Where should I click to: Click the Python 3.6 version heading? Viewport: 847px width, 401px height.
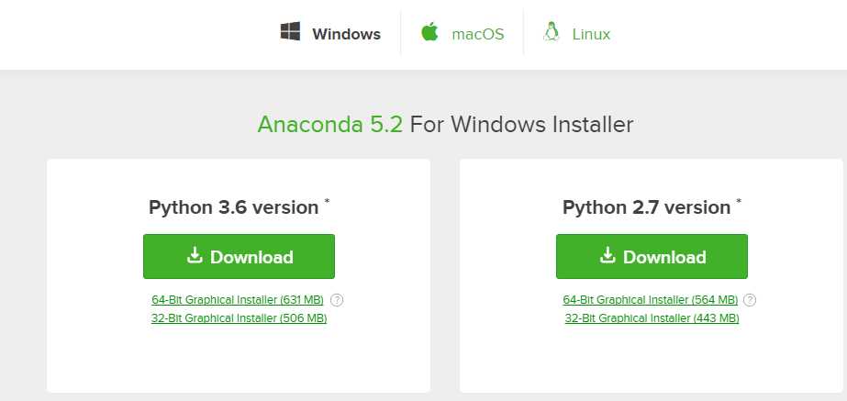point(233,207)
